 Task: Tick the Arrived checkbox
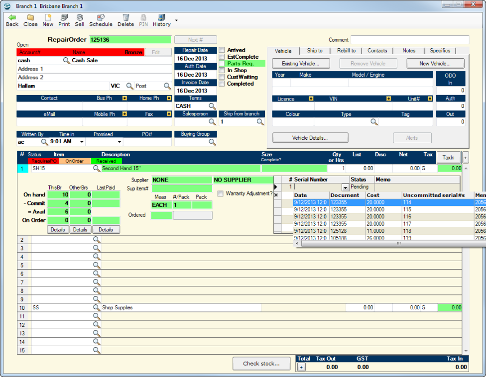click(222, 50)
